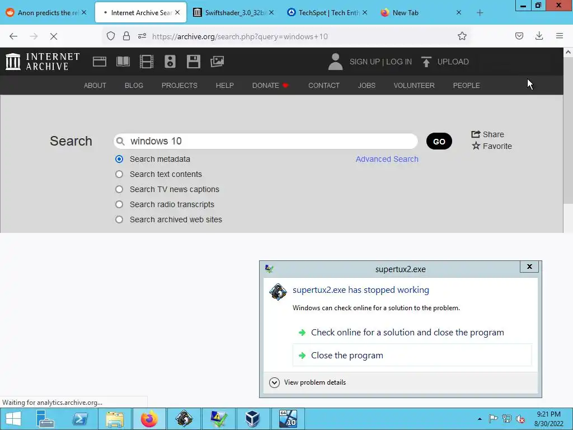
Task: Open the Advanced Search link
Action: [387, 159]
